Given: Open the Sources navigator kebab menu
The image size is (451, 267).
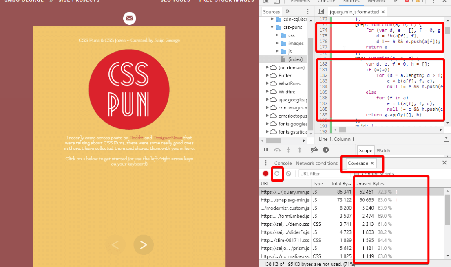Looking at the screenshot, I should (308, 11).
